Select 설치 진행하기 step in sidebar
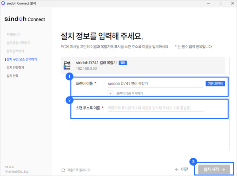This screenshot has height=176, width=237. (15, 68)
